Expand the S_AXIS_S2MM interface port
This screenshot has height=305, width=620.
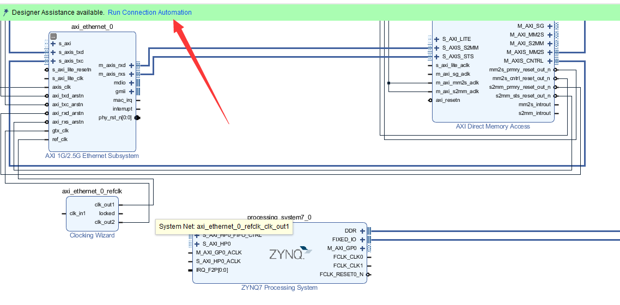[x=436, y=48]
